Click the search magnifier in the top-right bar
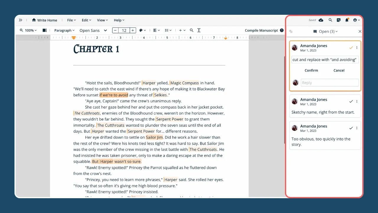378x213 pixels. (330, 20)
